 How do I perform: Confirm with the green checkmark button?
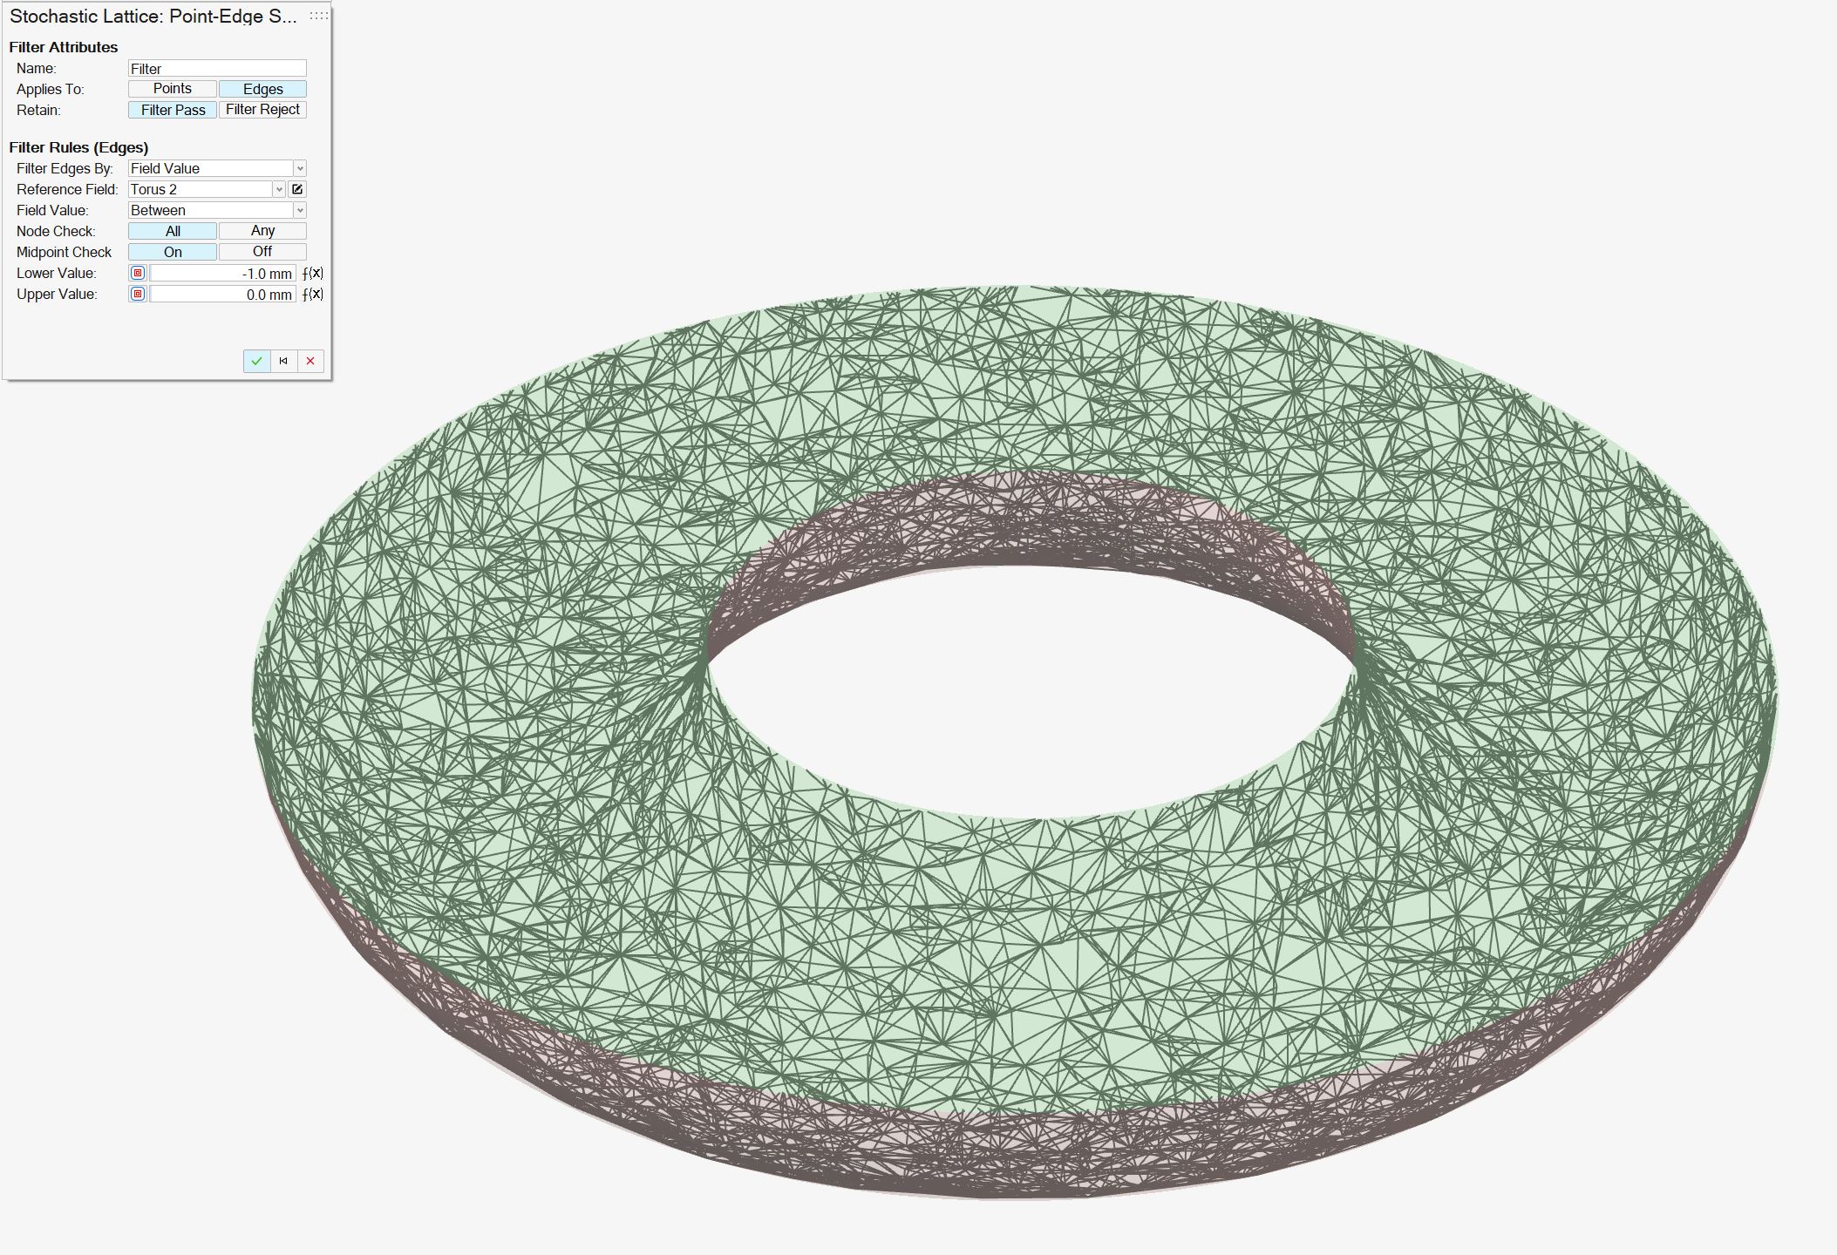pyautogui.click(x=256, y=361)
